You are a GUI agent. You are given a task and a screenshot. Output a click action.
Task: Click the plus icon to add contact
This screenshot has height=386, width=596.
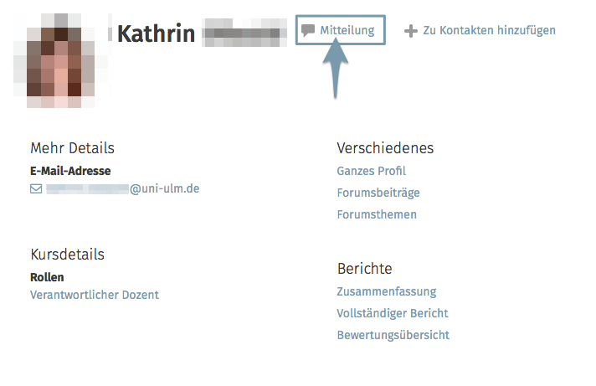[x=410, y=31]
